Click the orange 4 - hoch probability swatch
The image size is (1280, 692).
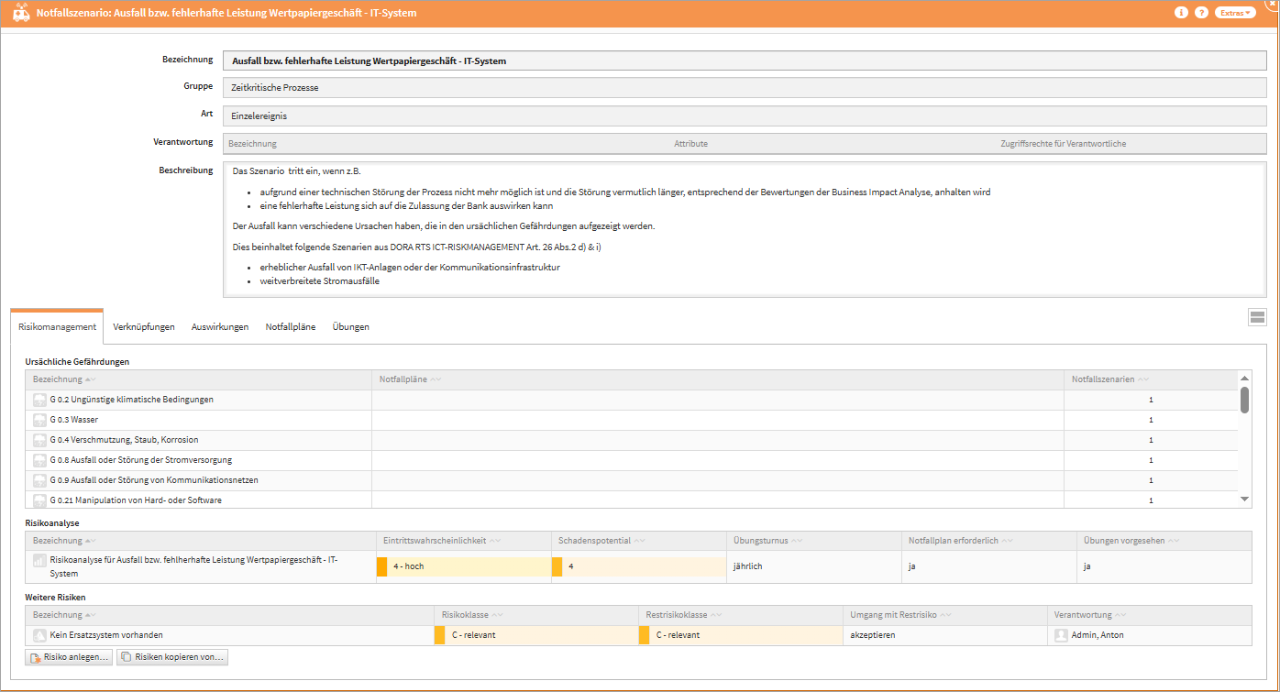coord(382,566)
